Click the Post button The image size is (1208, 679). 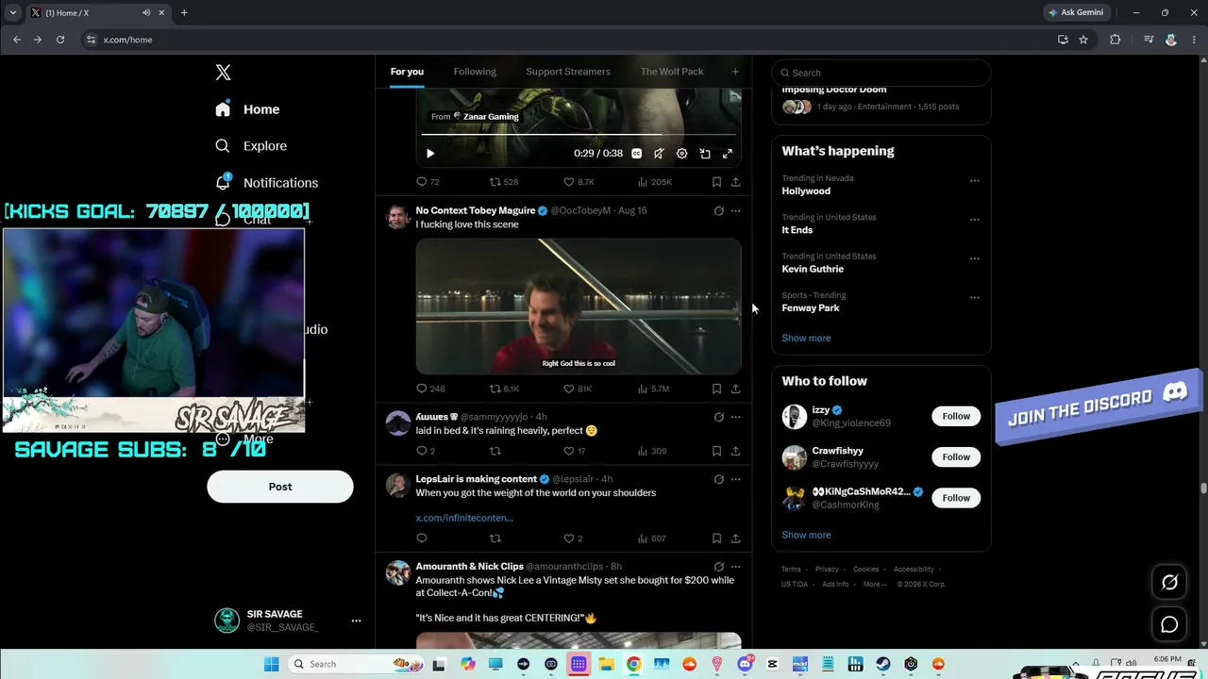click(x=280, y=487)
